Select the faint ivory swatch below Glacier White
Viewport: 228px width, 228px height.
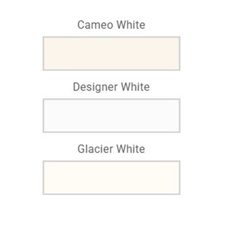pos(111,177)
